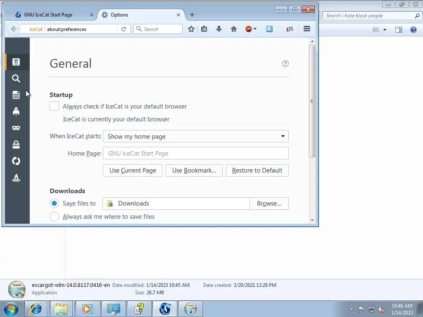The height and width of the screenshot is (317, 423).
Task: Click the escargot-wlm application thumbnail icon
Action: [17, 289]
